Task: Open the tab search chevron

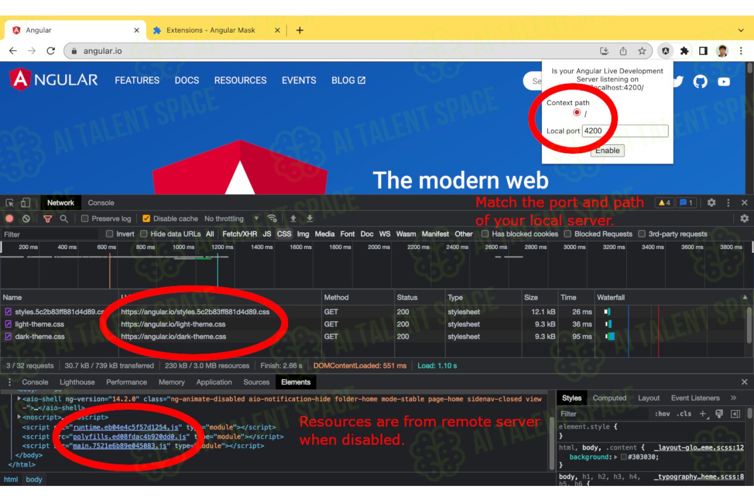Action: (x=741, y=30)
